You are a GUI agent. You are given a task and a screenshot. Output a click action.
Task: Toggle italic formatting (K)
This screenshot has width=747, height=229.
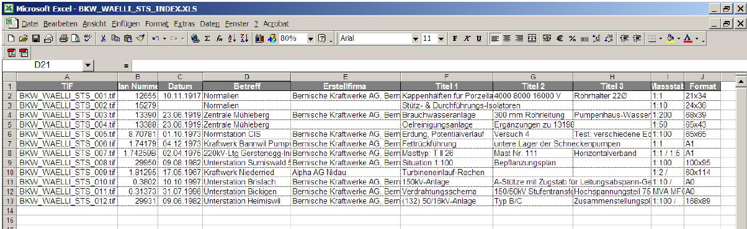pos(467,38)
